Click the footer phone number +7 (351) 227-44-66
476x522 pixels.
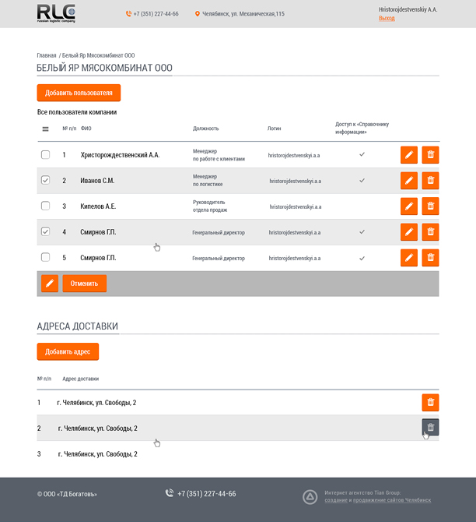pos(207,493)
